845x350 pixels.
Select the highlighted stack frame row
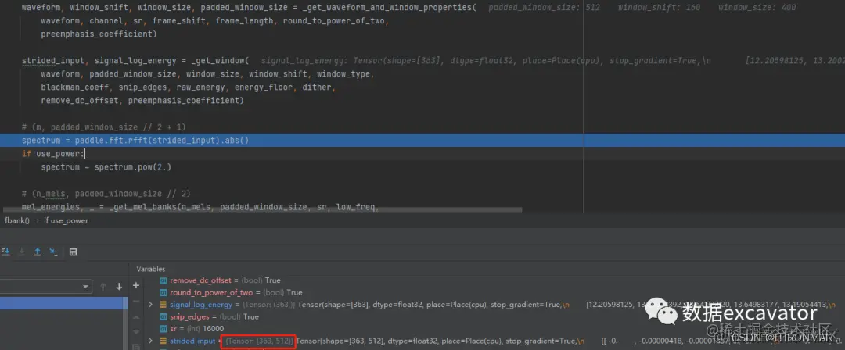point(63,304)
